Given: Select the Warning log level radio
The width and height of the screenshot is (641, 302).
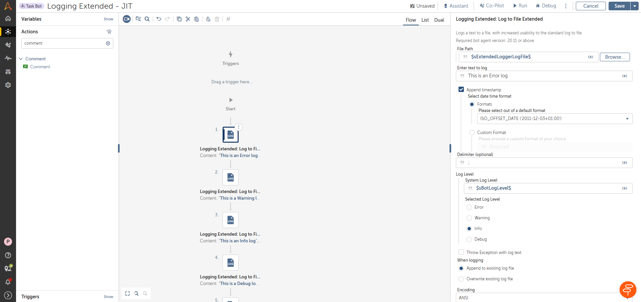Looking at the screenshot, I should pos(469,218).
